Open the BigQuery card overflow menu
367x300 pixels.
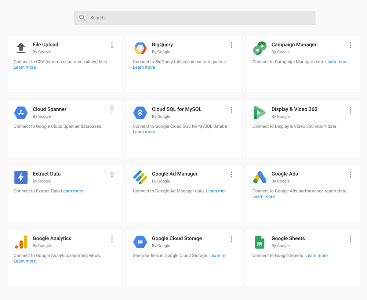(x=232, y=45)
